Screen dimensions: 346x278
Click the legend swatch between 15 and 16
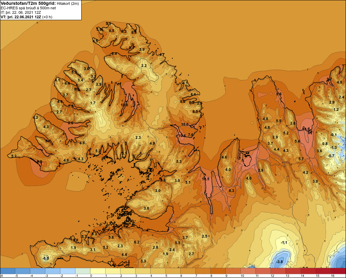click(x=324, y=271)
